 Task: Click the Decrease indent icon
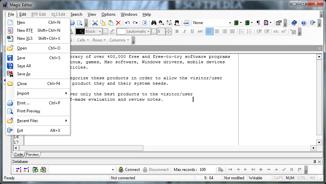click(267, 31)
